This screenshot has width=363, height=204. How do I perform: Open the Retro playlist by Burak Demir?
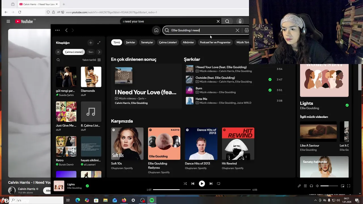tap(66, 151)
